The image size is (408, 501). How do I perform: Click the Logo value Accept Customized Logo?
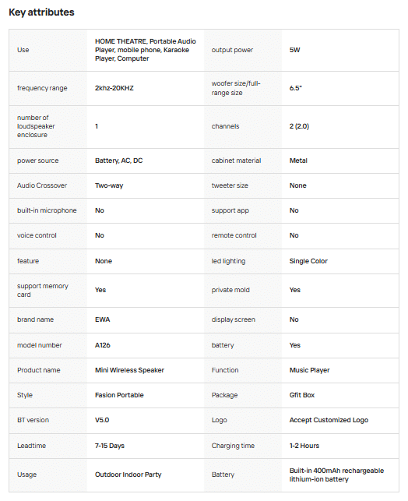click(x=329, y=420)
